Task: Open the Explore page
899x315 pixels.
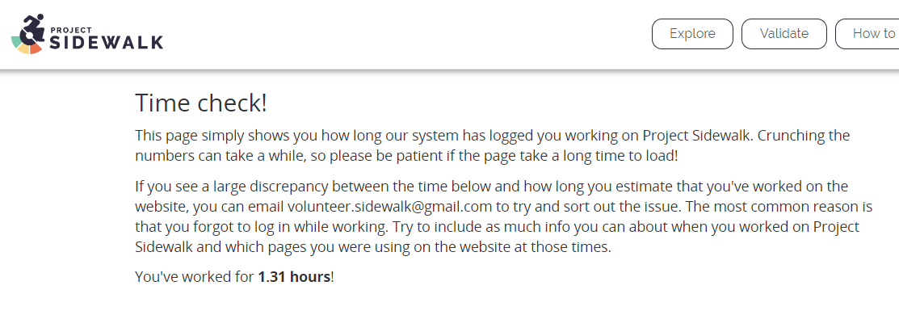Action: coord(692,34)
